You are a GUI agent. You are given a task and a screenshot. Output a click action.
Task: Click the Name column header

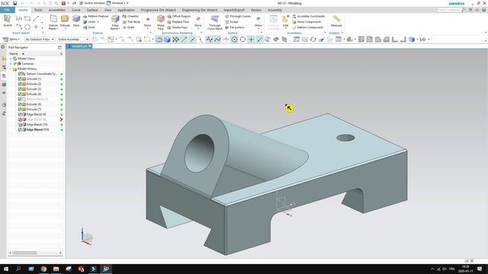point(14,53)
